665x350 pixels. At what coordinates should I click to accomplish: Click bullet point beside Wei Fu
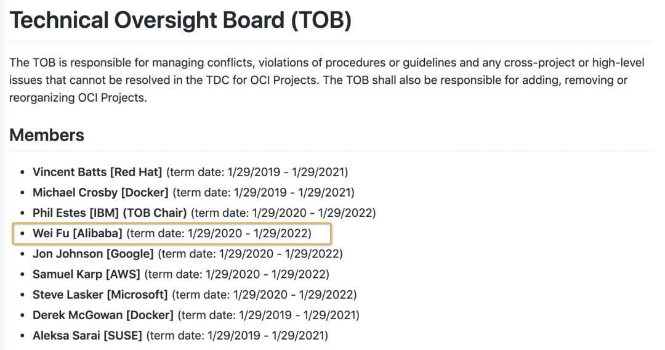[x=23, y=234]
